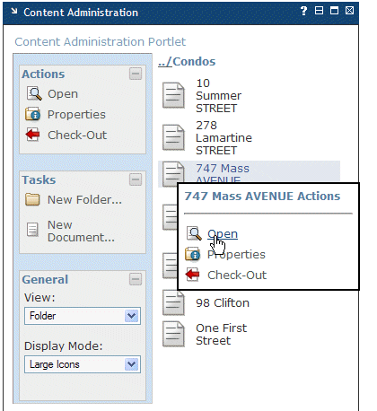Image resolution: width=377 pixels, height=411 pixels.
Task: Click the New Folder icon under Tasks
Action: pyautogui.click(x=32, y=199)
